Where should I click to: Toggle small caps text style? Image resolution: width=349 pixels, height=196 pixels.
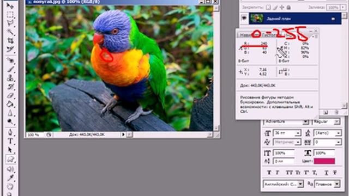[x=298, y=173]
